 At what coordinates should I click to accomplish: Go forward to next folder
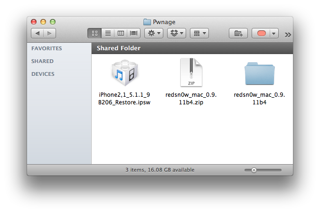pyautogui.click(x=49, y=33)
